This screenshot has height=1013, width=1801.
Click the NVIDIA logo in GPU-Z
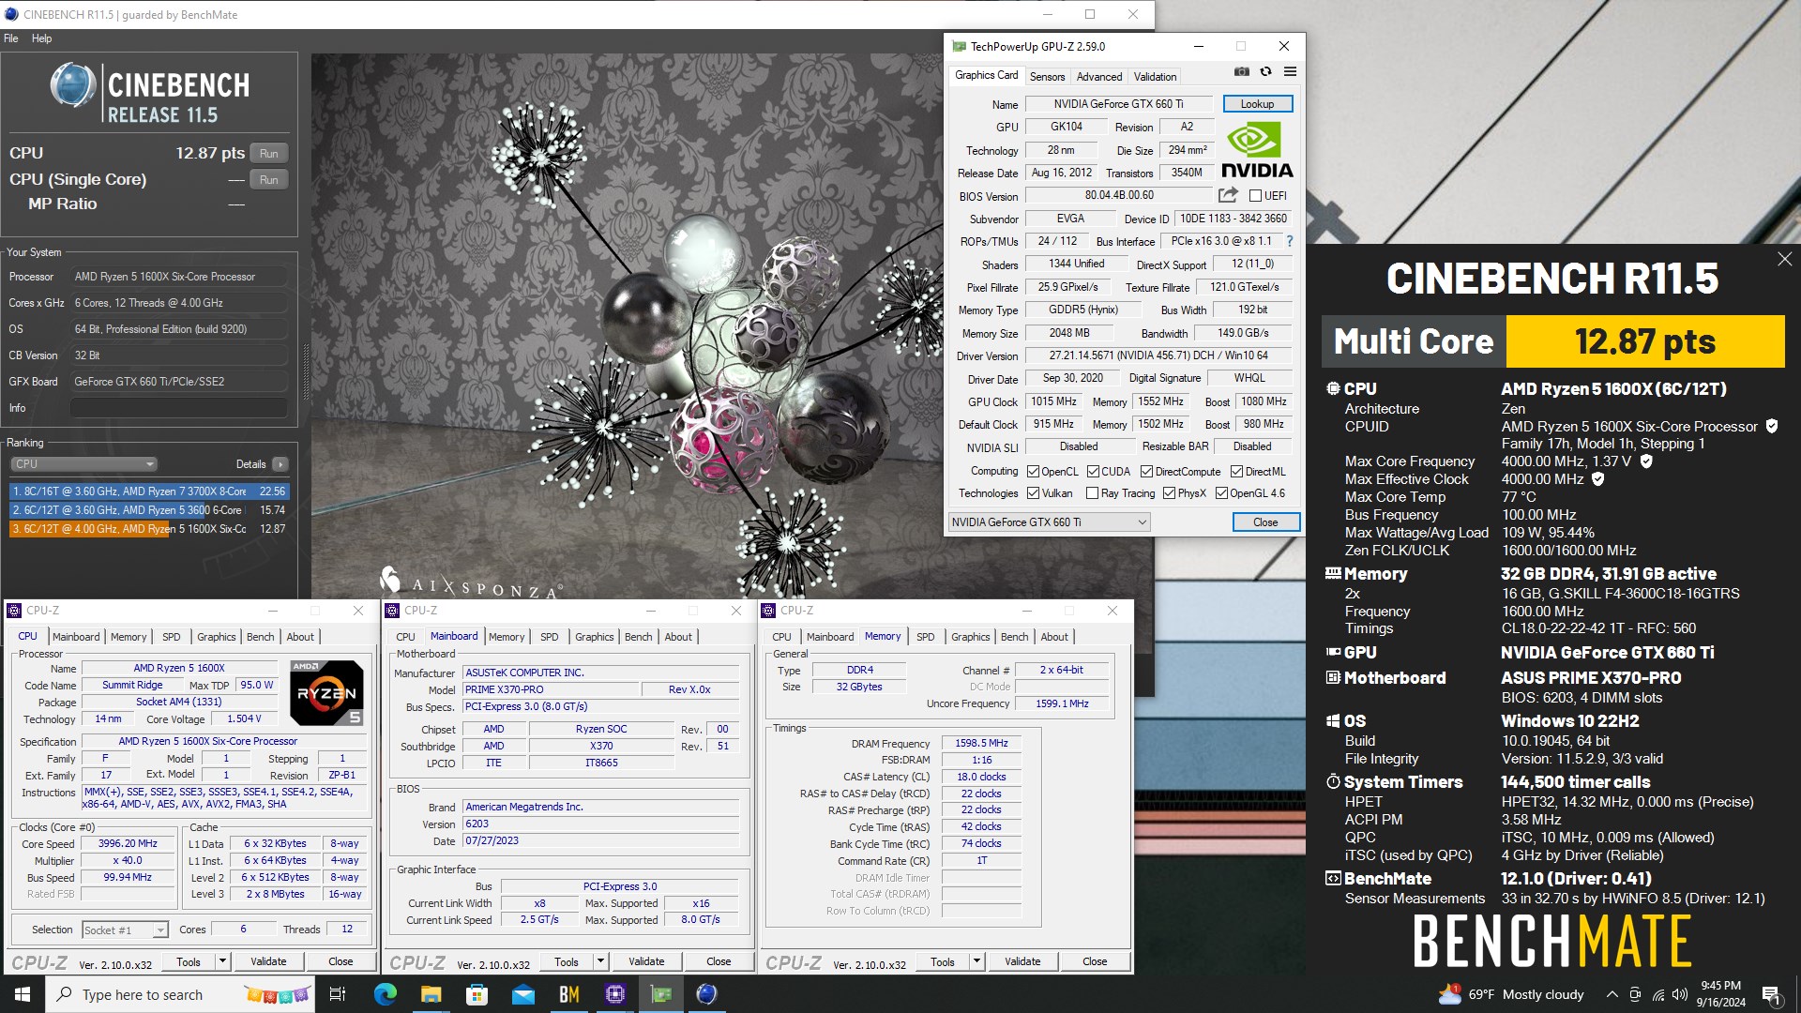(x=1257, y=150)
